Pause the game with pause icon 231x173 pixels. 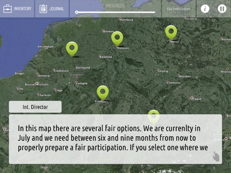point(222,9)
